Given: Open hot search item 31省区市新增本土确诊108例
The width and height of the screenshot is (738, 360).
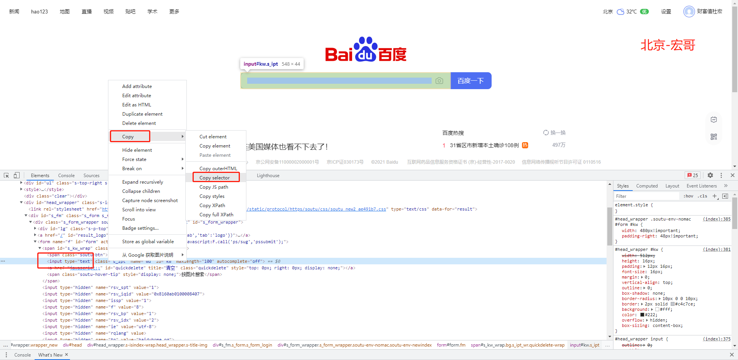Looking at the screenshot, I should (x=484, y=145).
